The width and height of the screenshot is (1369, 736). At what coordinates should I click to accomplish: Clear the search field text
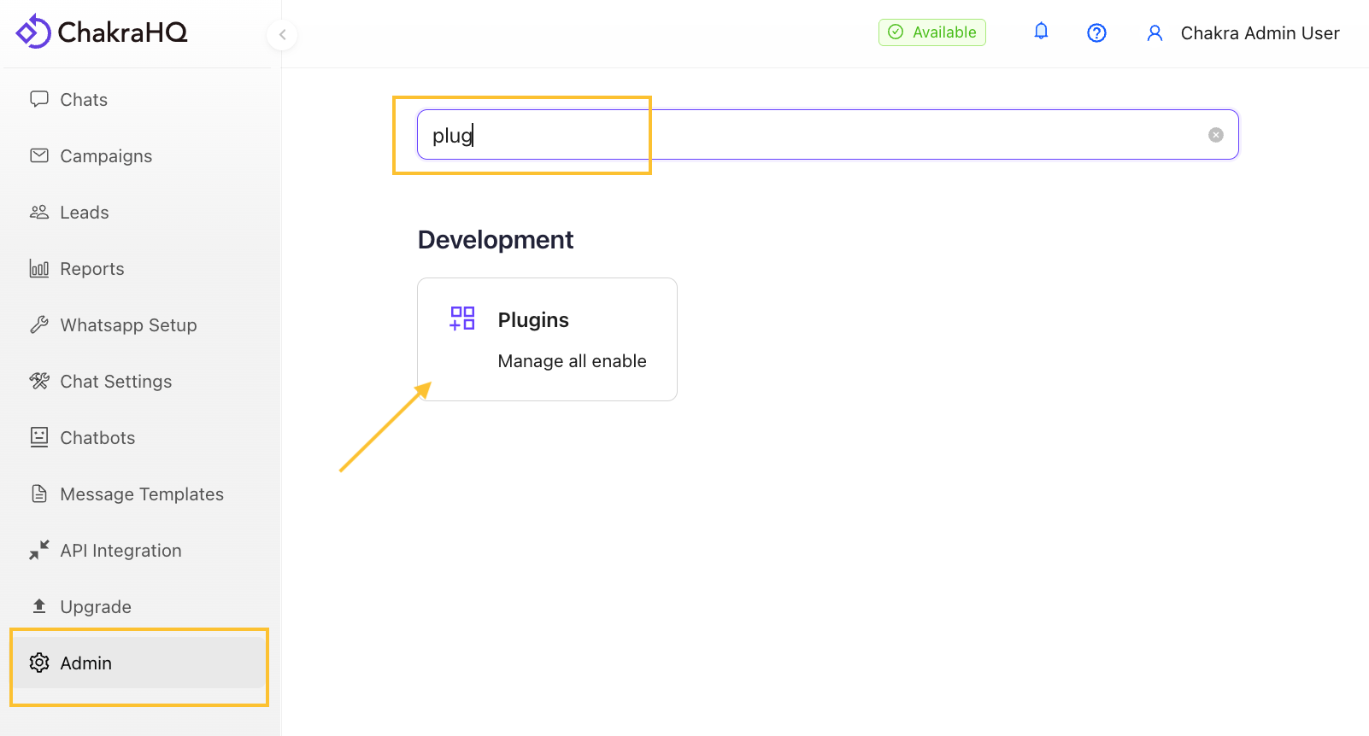pos(1215,135)
